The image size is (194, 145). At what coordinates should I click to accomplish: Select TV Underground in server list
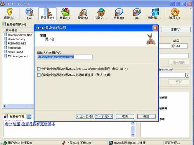click(x=17, y=56)
